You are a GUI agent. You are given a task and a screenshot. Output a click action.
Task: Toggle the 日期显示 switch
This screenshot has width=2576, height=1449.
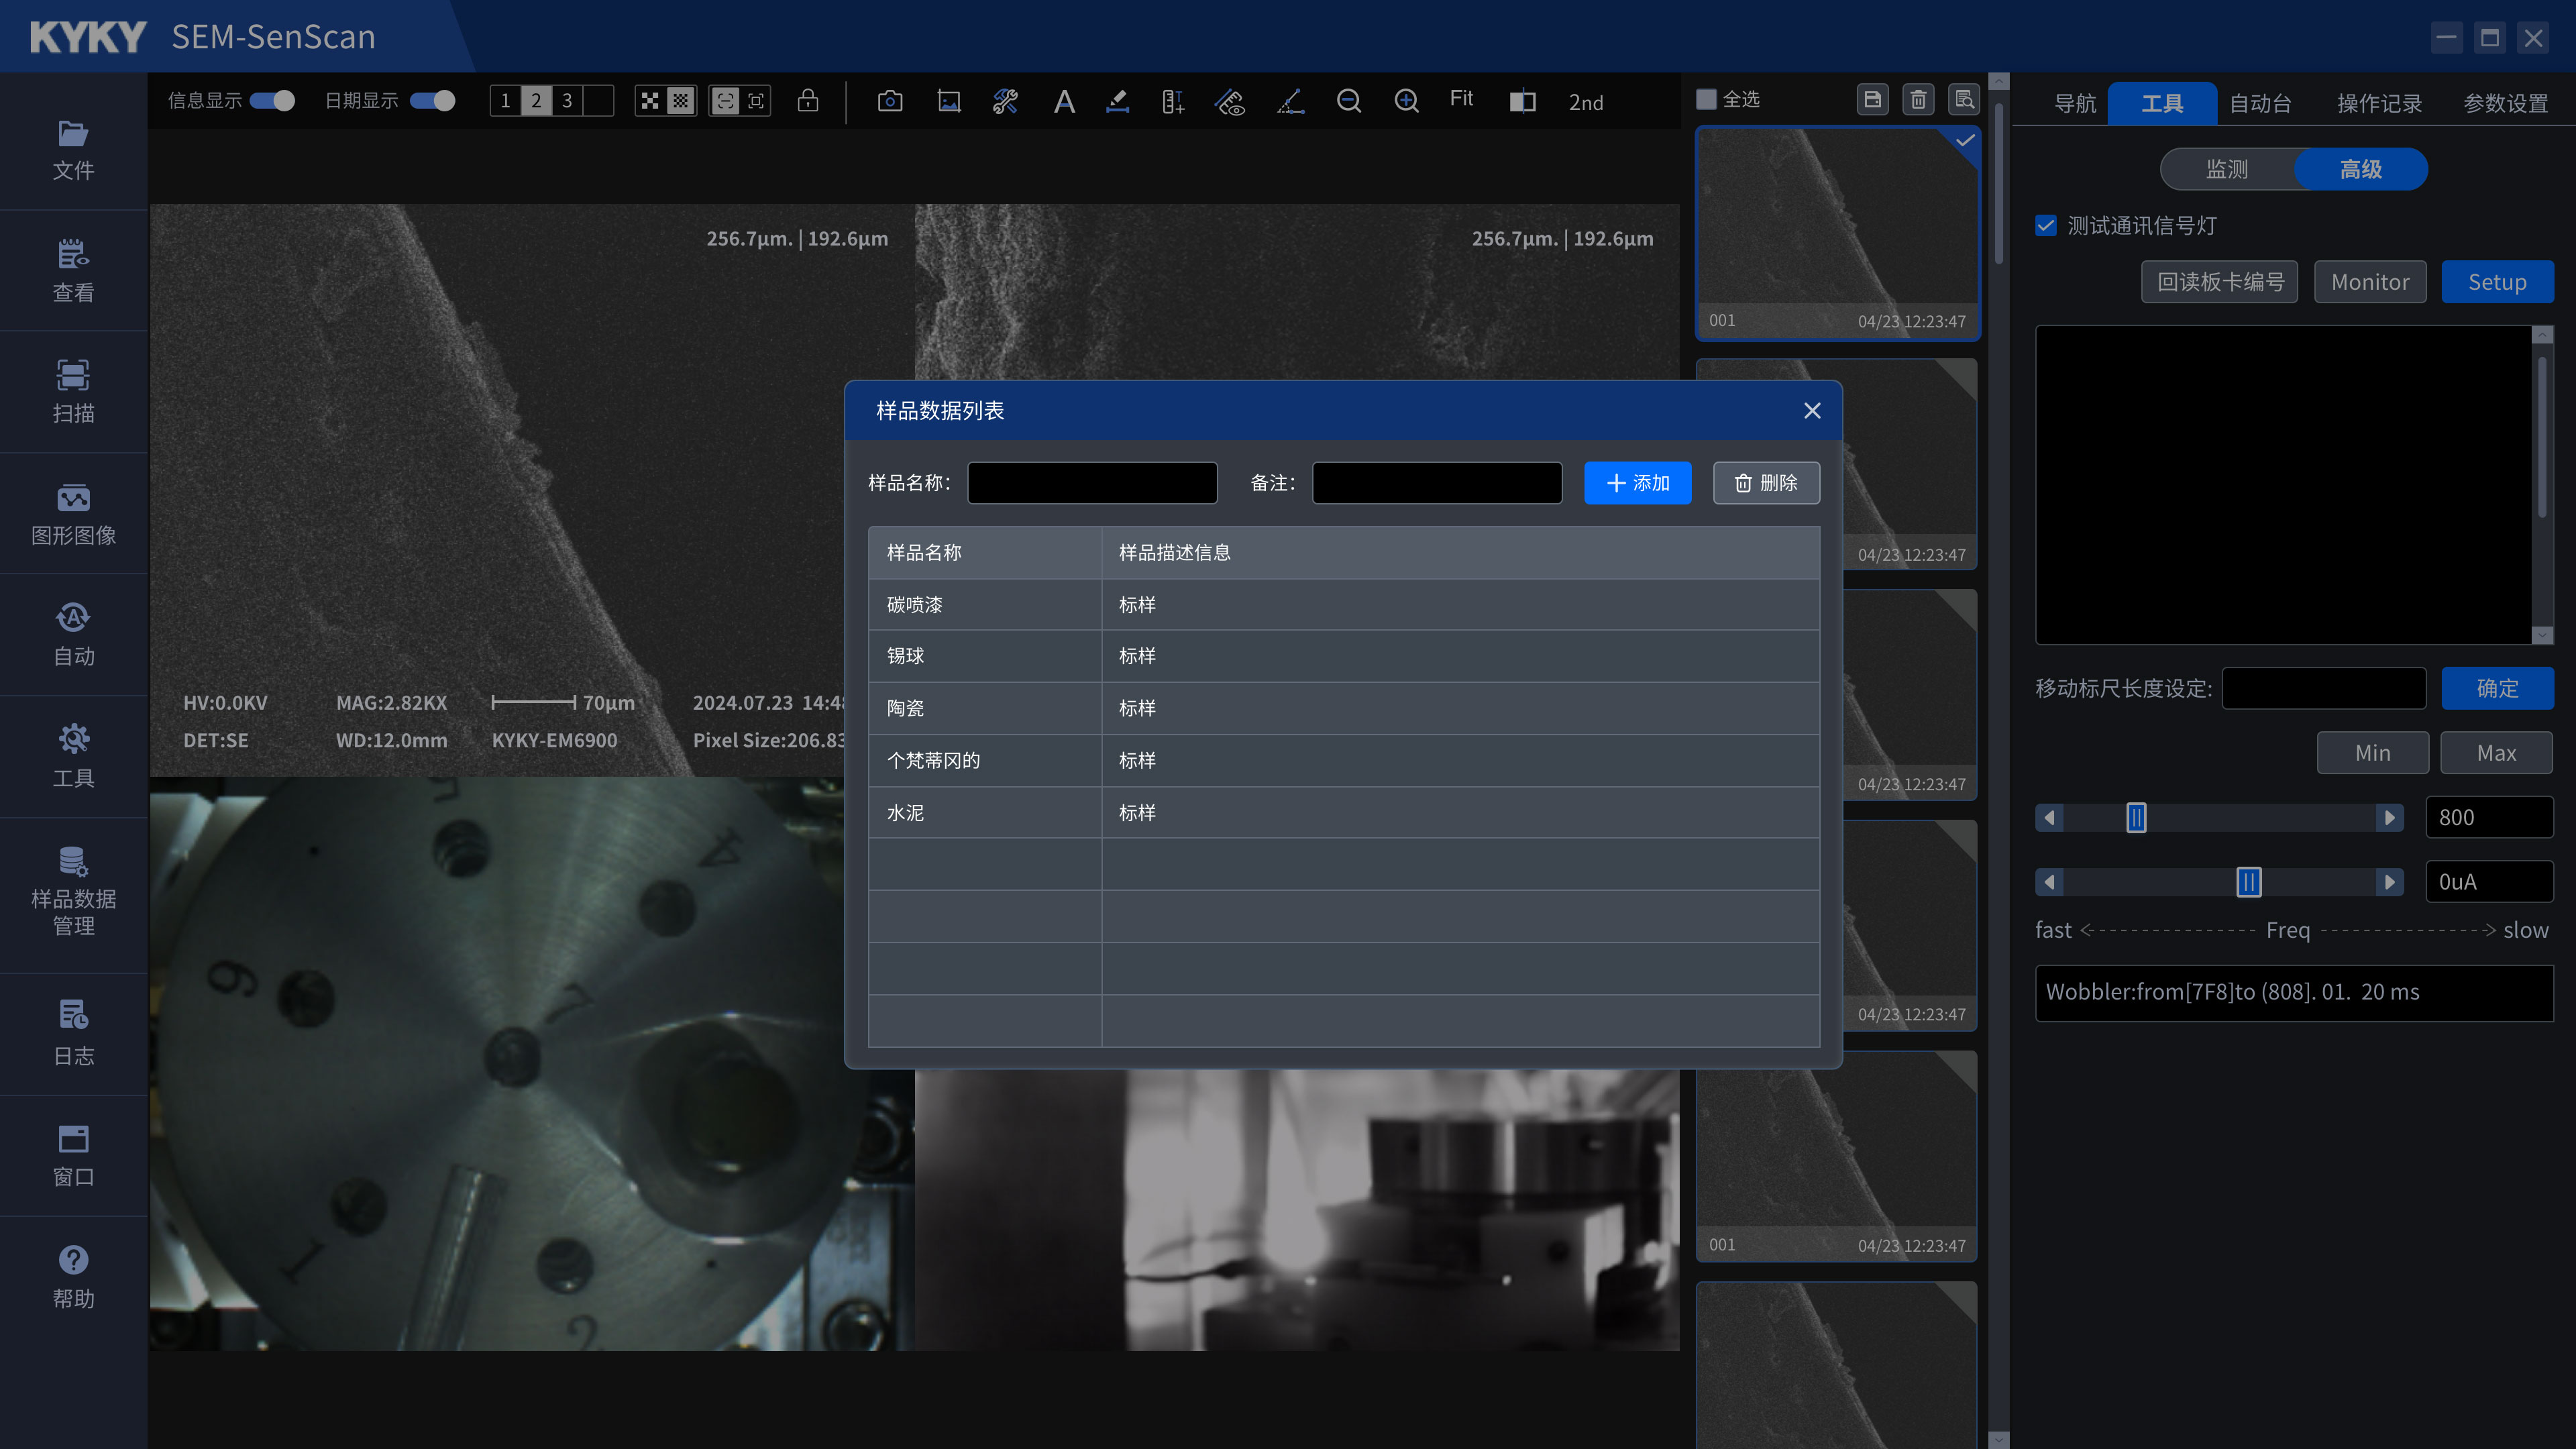[x=433, y=101]
